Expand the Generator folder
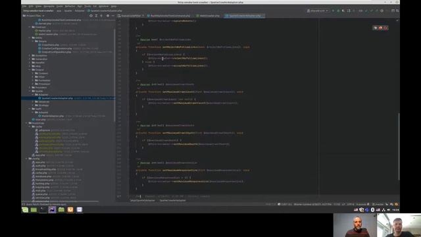 (30, 59)
